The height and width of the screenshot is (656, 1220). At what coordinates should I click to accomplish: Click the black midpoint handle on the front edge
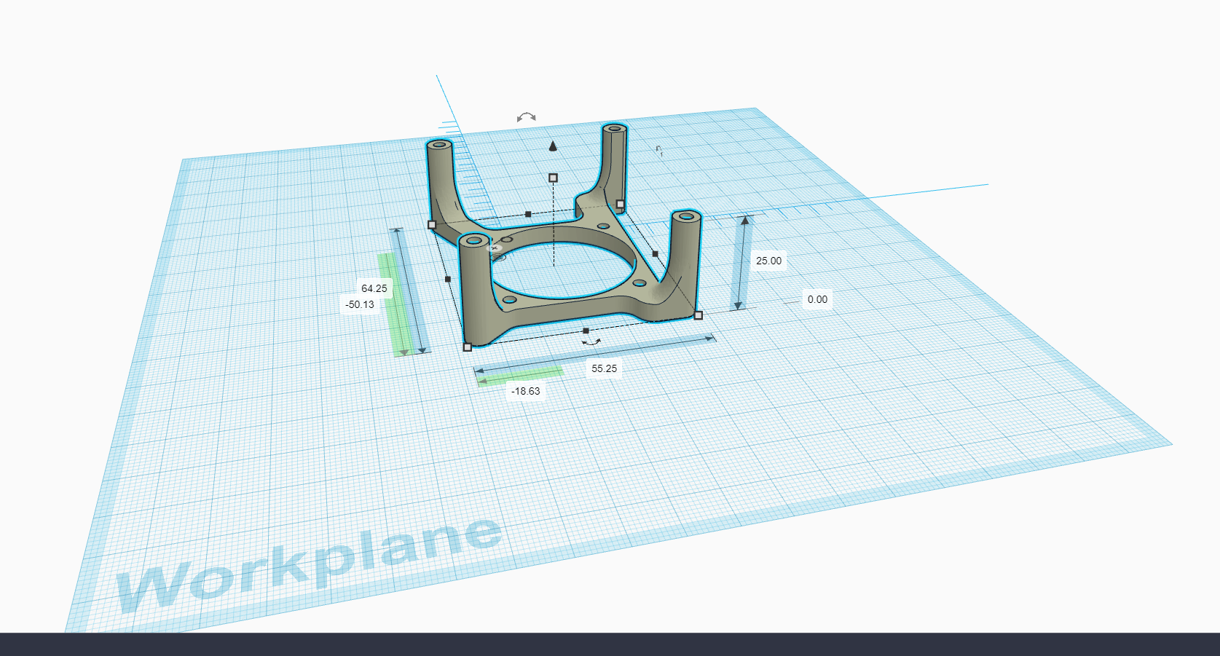[586, 331]
